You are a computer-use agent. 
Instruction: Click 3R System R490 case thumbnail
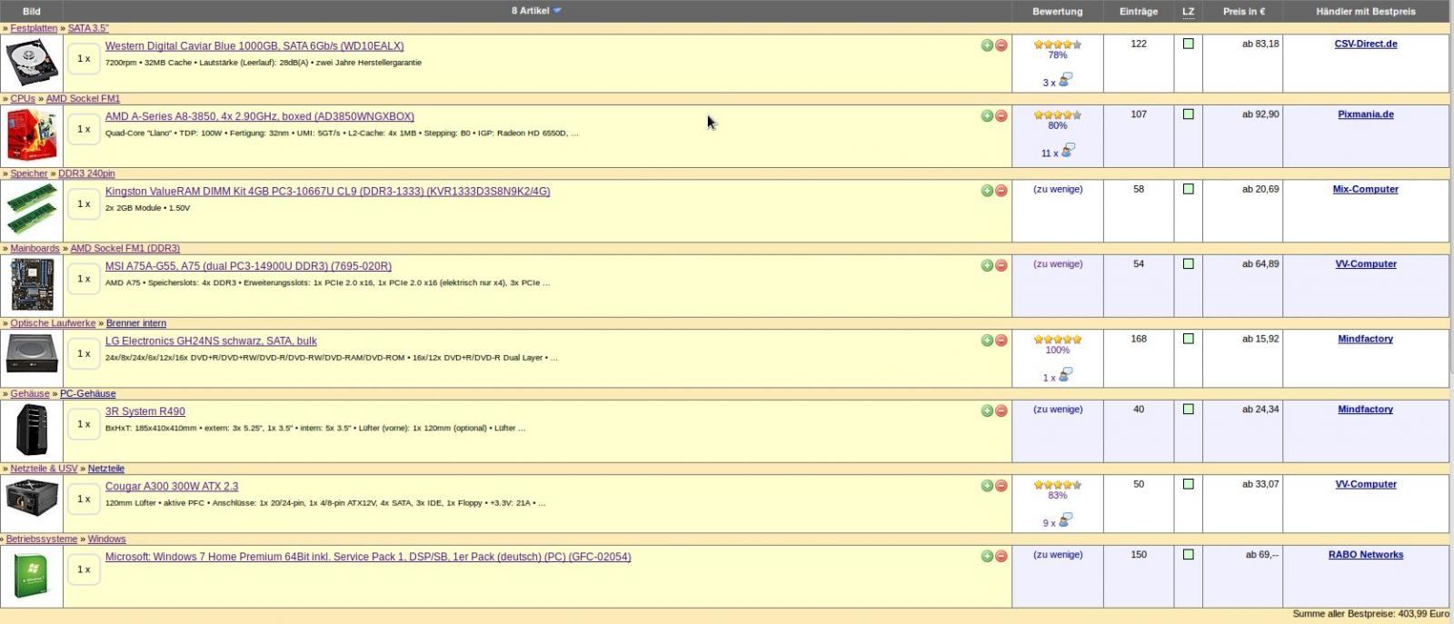pyautogui.click(x=32, y=430)
